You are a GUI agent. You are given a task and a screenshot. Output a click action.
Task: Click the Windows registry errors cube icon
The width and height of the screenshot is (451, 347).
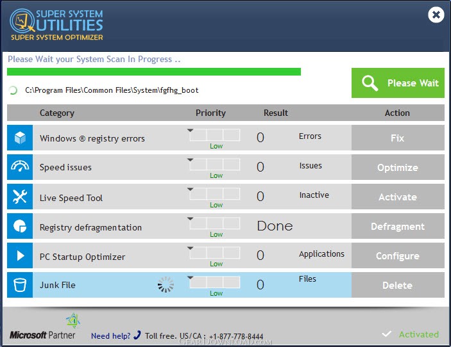tap(20, 138)
